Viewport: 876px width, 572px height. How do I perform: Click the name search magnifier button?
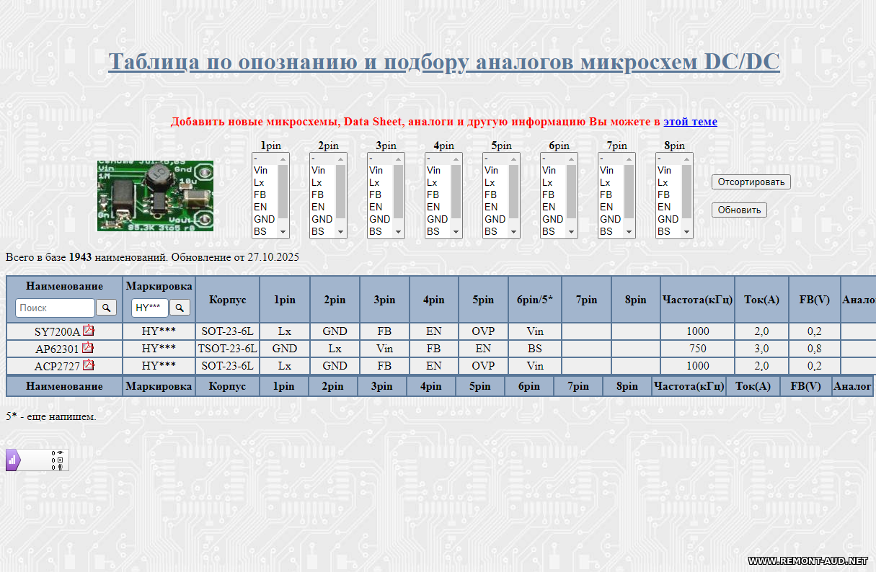tap(106, 308)
